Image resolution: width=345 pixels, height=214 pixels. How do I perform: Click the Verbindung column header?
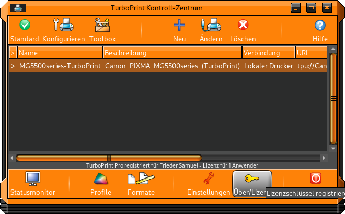[x=268, y=53]
